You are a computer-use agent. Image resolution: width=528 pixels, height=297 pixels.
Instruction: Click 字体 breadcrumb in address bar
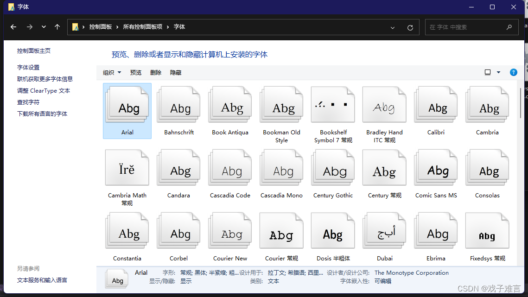(x=179, y=27)
